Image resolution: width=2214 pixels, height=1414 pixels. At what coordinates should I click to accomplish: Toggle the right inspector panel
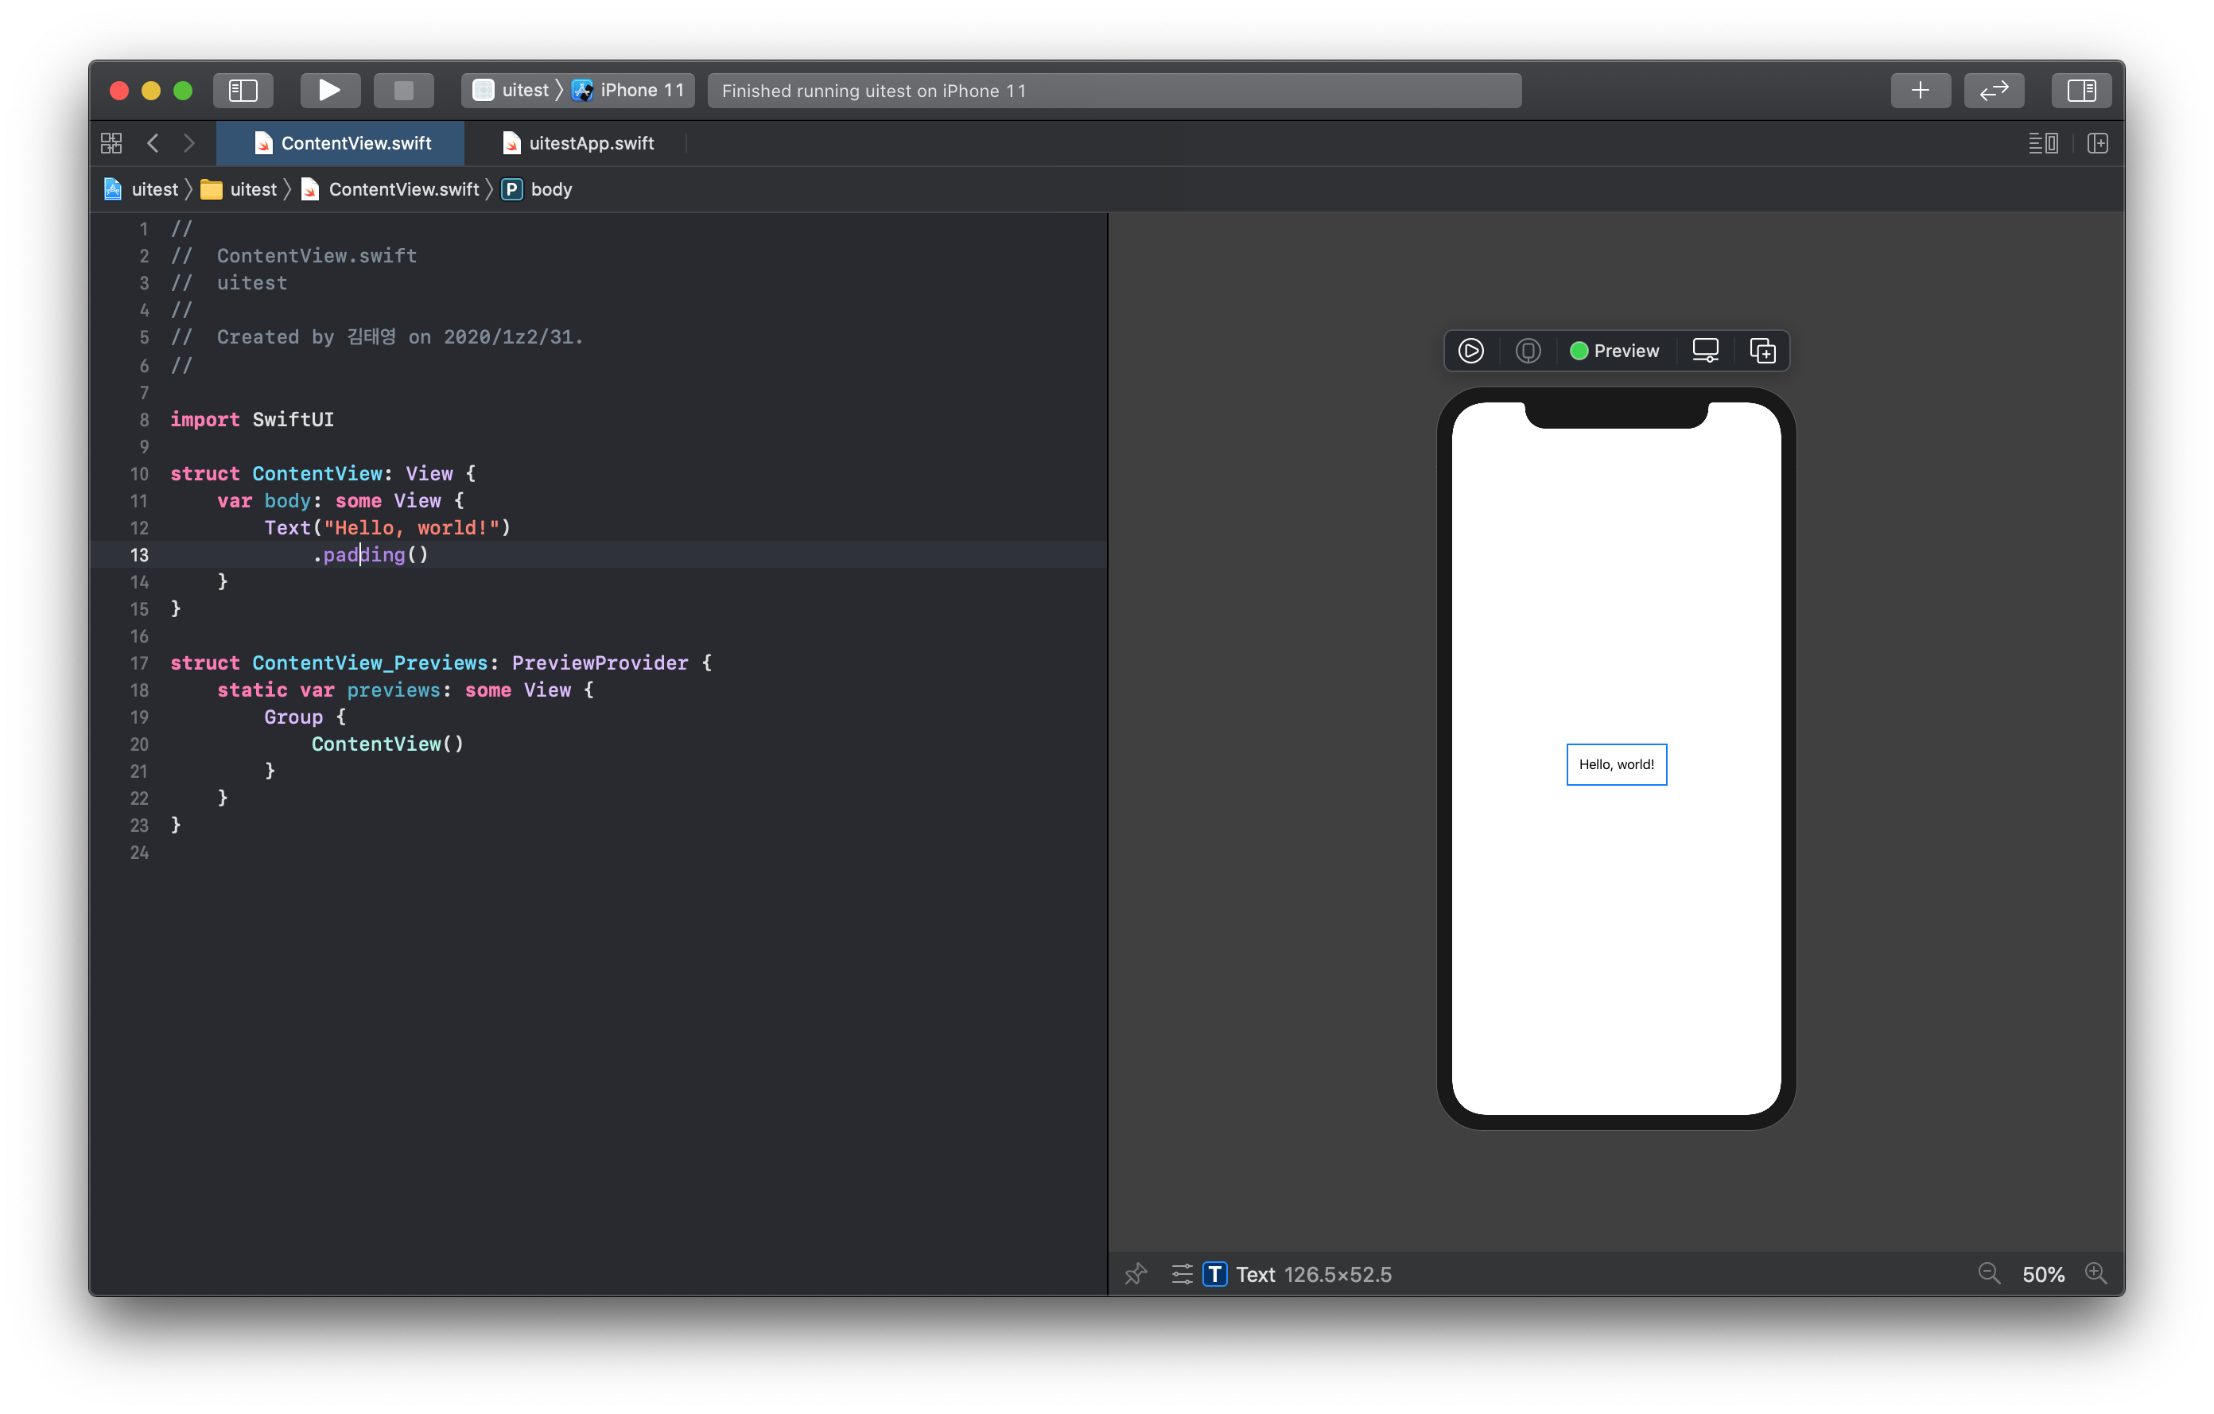click(2080, 90)
